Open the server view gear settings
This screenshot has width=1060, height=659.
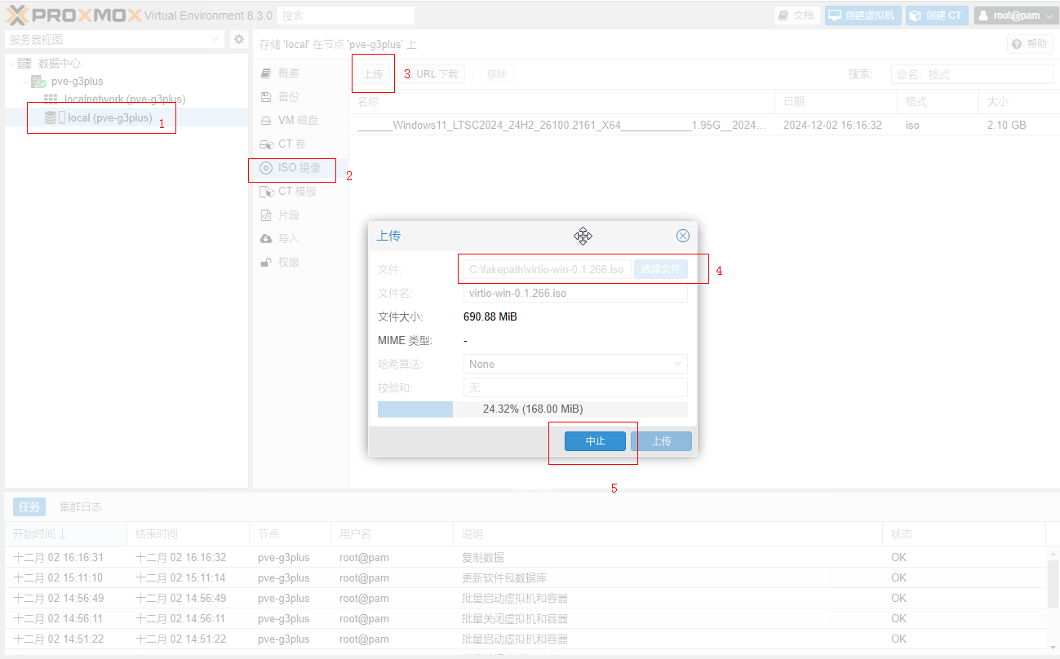point(238,39)
